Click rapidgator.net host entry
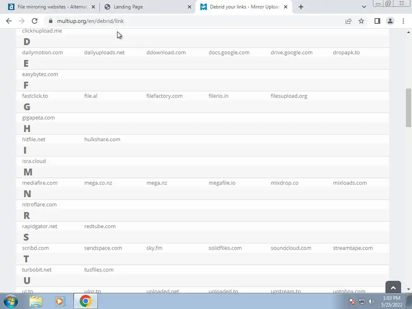 coord(40,227)
